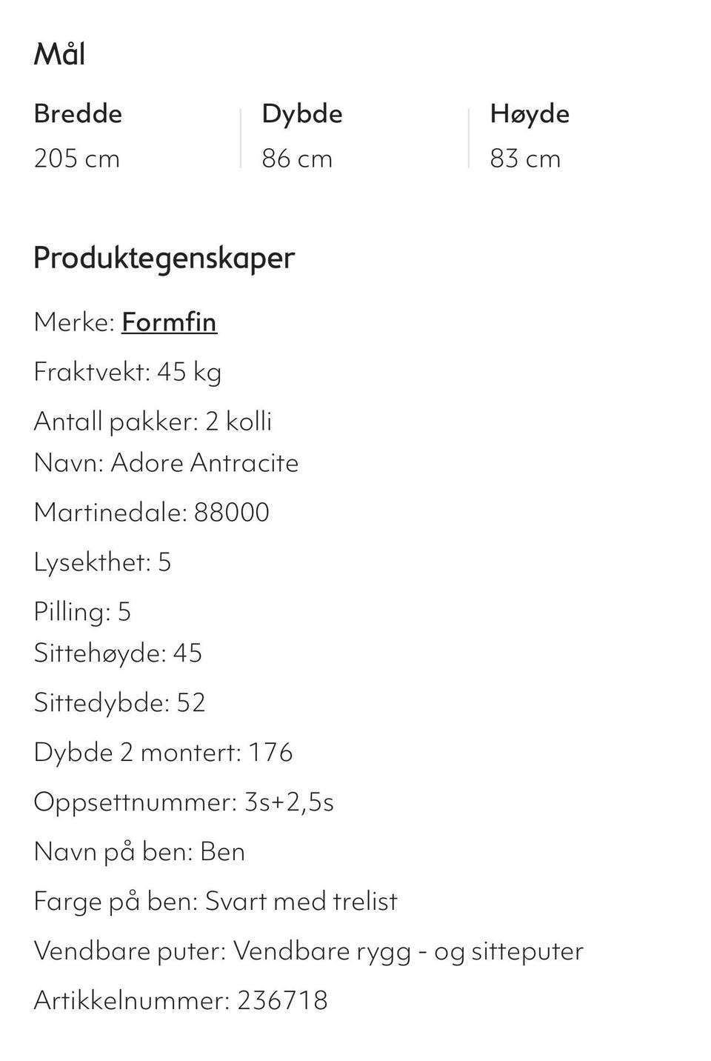
Task: Select the Navn Adore Antracite line
Action: click(166, 463)
